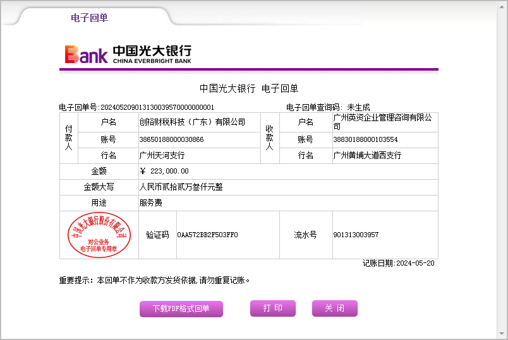Click the 重要提示 notice text
Screen dimensions: 508x340
[154, 280]
